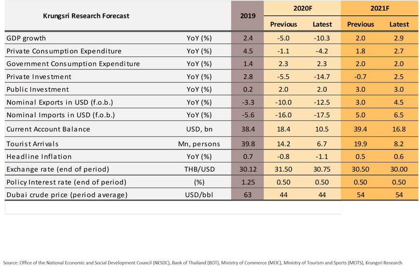Select Headline Inflation 2020F latest -1.1
This screenshot has width=420, height=269.
pos(322,157)
